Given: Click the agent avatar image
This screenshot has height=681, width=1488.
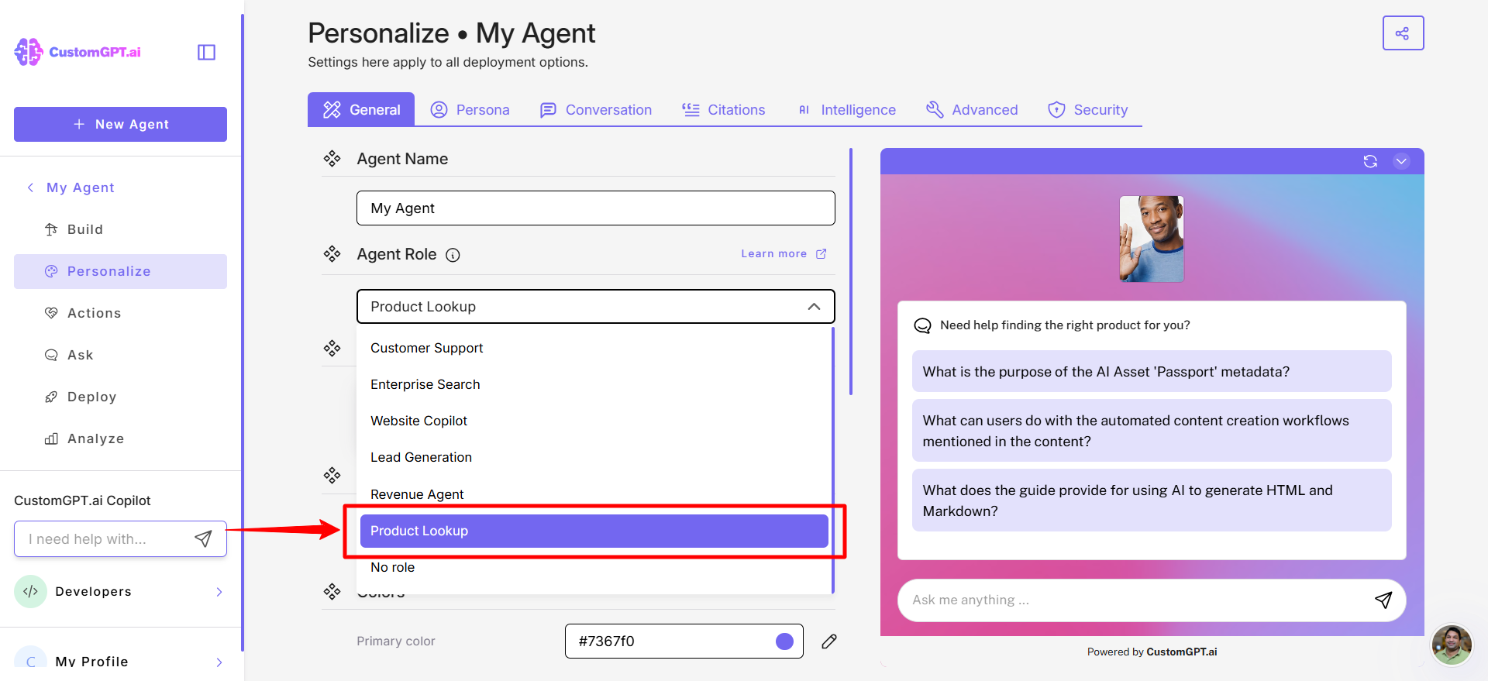Looking at the screenshot, I should point(1152,239).
